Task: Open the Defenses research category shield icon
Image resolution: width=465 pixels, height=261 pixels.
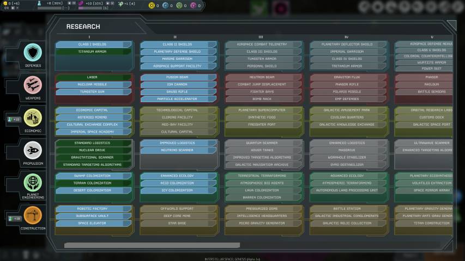Action: pyautogui.click(x=33, y=53)
